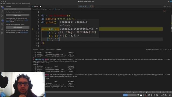Open editor More Actions ellipsis menu
Screen dimensions: 172x97
(170, 6)
